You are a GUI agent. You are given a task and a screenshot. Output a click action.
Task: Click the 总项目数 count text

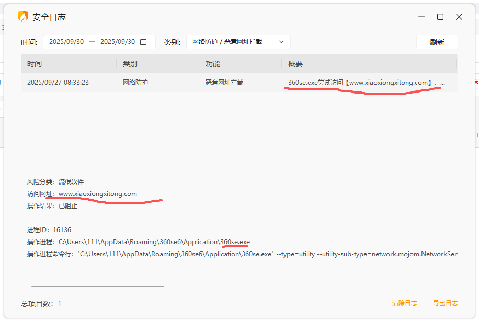pos(41,303)
